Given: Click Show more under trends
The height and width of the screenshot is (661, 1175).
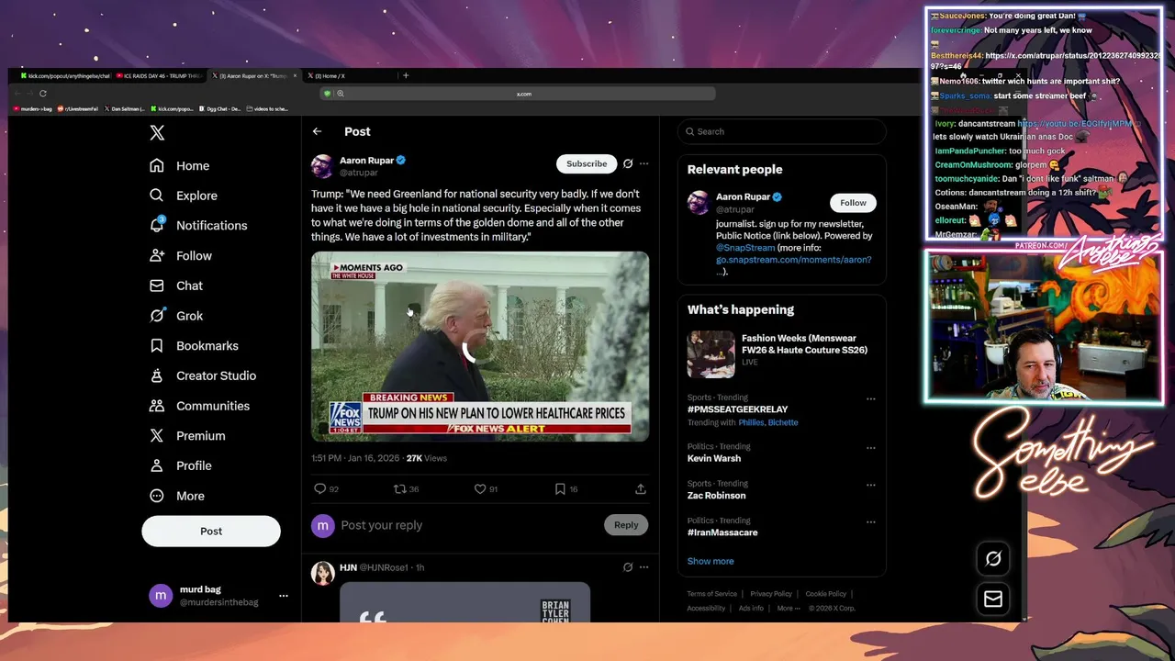Looking at the screenshot, I should point(711,561).
